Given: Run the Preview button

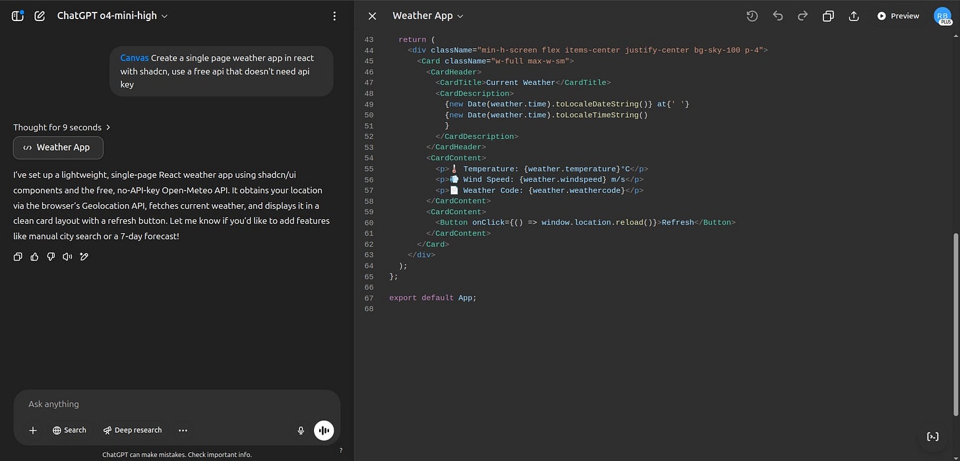Looking at the screenshot, I should tap(898, 16).
